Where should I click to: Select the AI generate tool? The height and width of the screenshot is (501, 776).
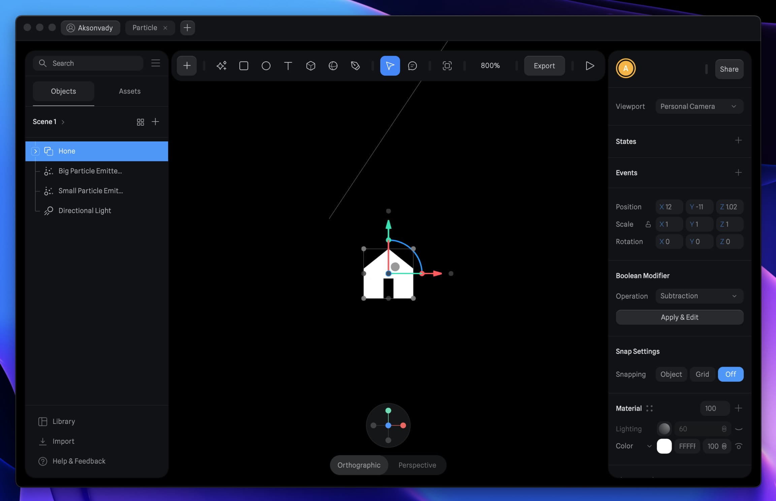222,66
